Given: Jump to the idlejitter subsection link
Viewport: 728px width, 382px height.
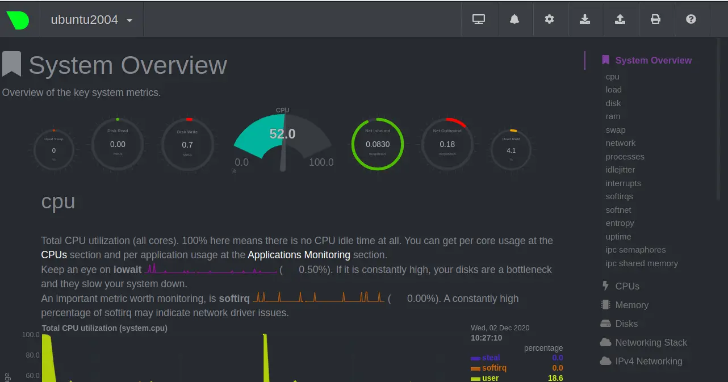Looking at the screenshot, I should click(x=620, y=170).
